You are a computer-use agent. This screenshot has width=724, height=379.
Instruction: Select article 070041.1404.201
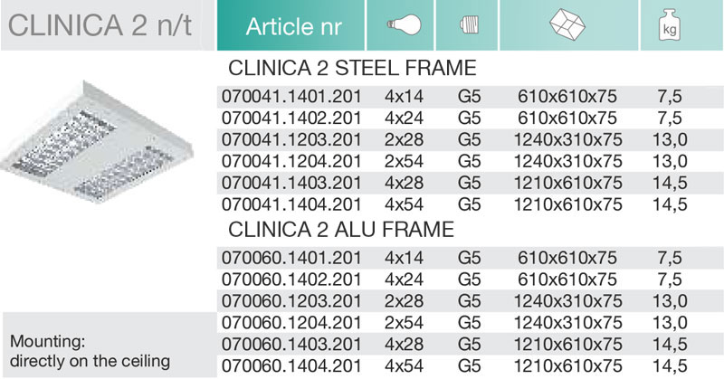coord(291,204)
